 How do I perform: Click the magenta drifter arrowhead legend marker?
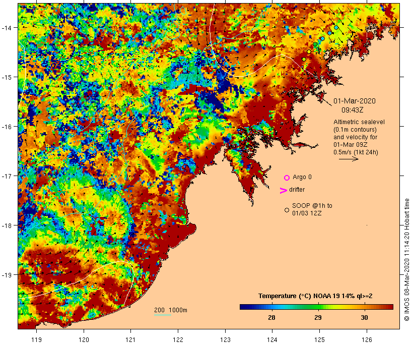pyautogui.click(x=283, y=191)
